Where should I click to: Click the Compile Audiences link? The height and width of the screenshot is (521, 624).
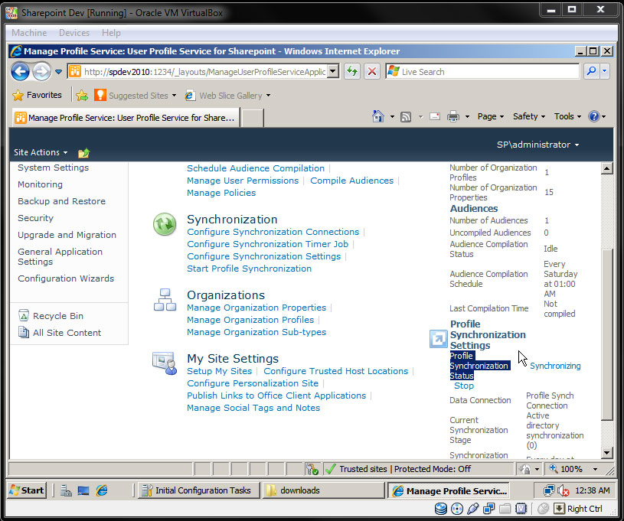click(351, 180)
